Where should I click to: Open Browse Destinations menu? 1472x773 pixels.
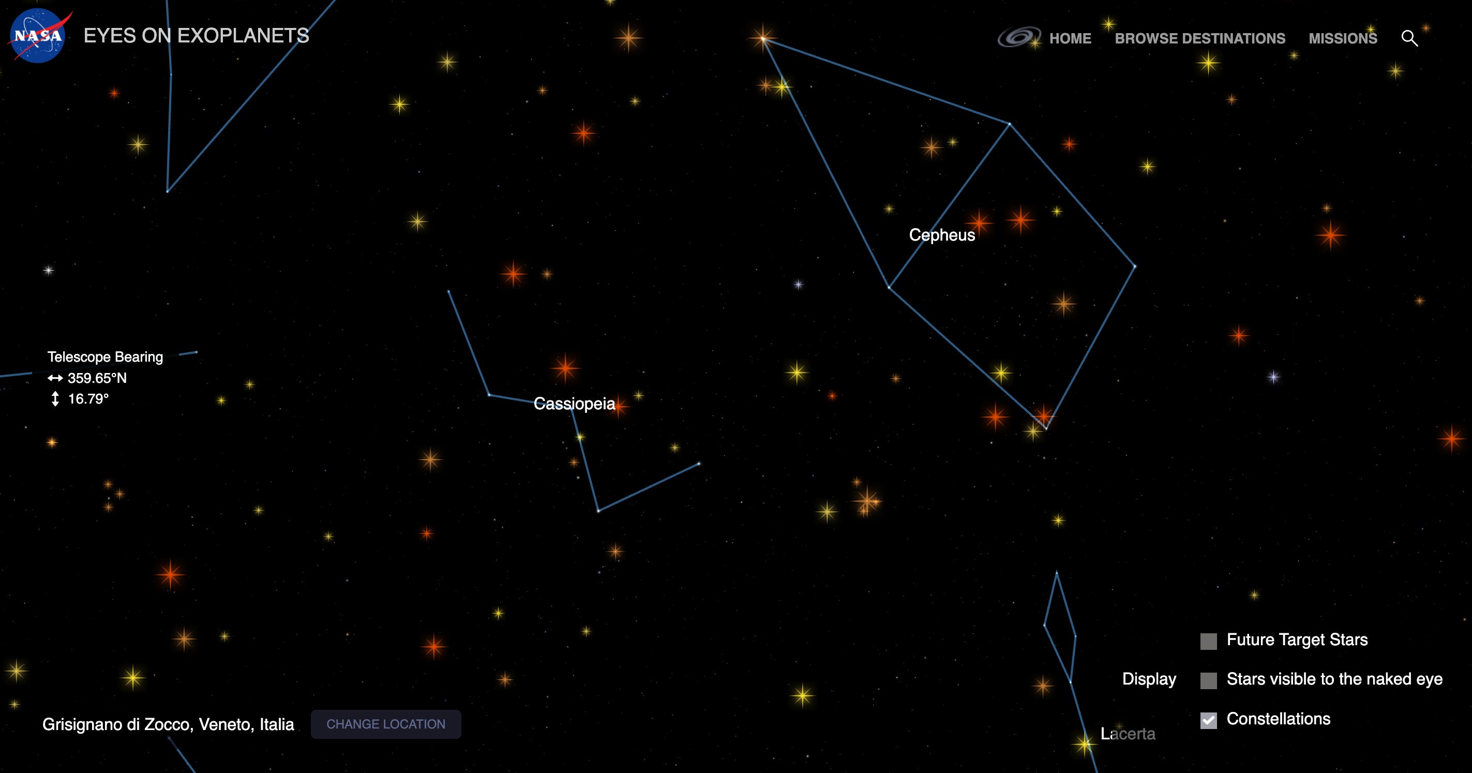click(x=1199, y=38)
